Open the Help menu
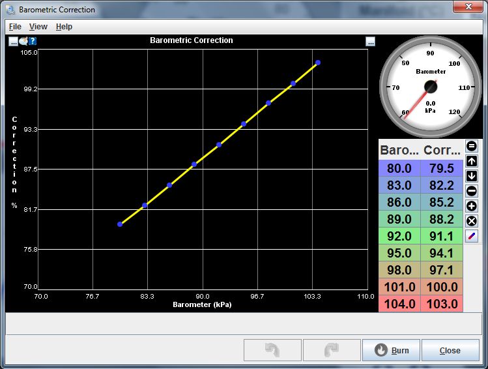488x369 pixels. tap(64, 27)
